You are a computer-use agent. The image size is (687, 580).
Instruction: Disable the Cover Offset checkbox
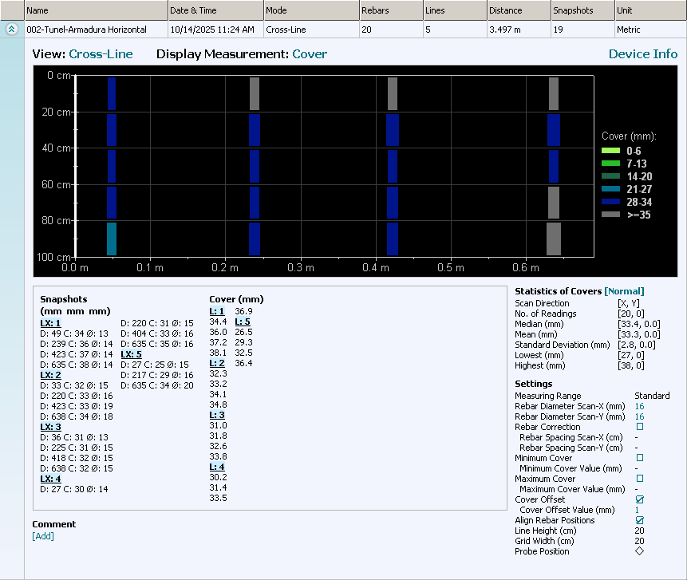click(640, 499)
